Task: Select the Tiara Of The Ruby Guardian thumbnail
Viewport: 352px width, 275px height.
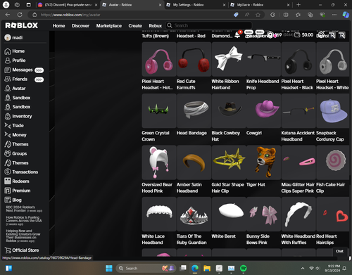Action: pos(194,214)
